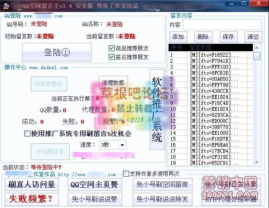Select row 5 [M][ftc=00A650]
This screenshot has width=269, height=208.
point(211,79)
